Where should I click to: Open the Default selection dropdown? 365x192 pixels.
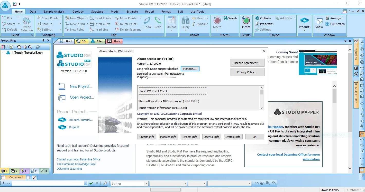11,30
